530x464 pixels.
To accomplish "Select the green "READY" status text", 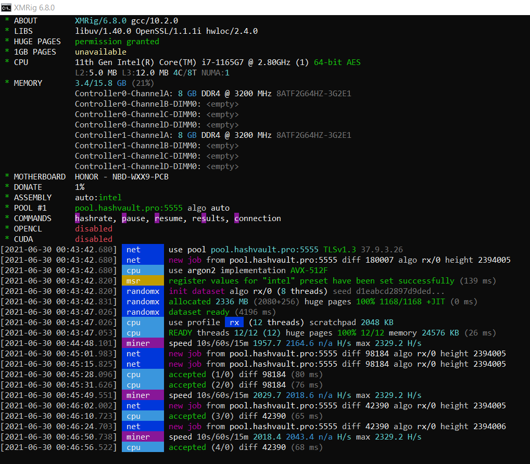I will coord(180,333).
